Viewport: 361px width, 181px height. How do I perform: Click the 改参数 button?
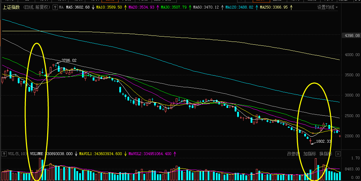point(294,154)
